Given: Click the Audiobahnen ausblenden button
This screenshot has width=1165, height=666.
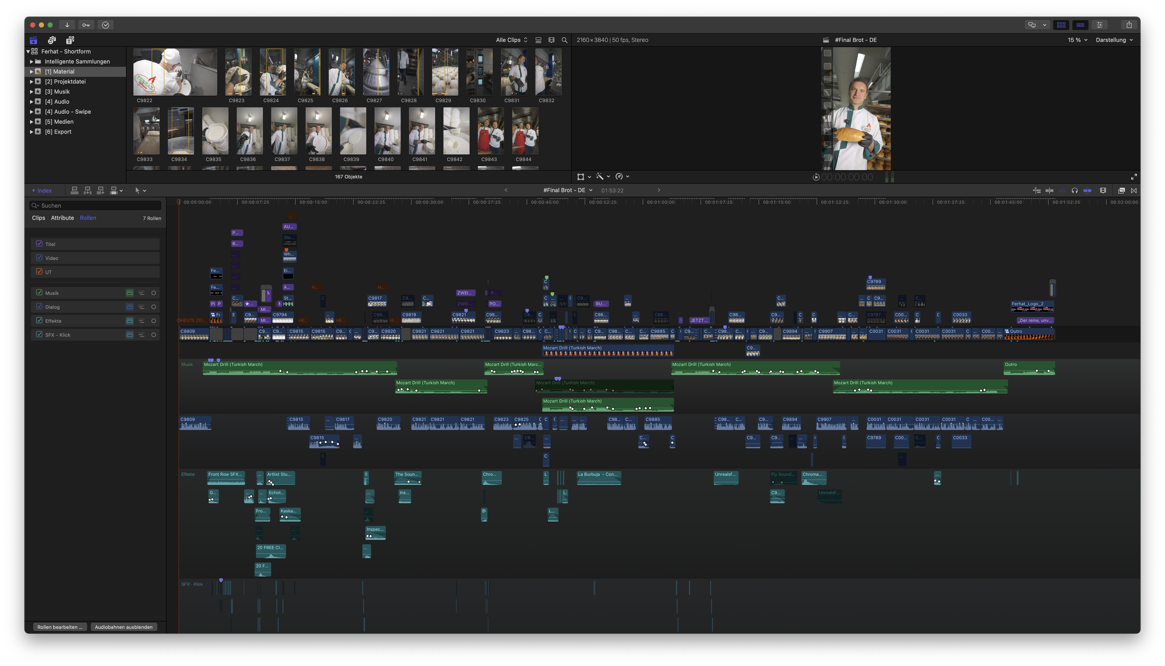Looking at the screenshot, I should pos(123,627).
